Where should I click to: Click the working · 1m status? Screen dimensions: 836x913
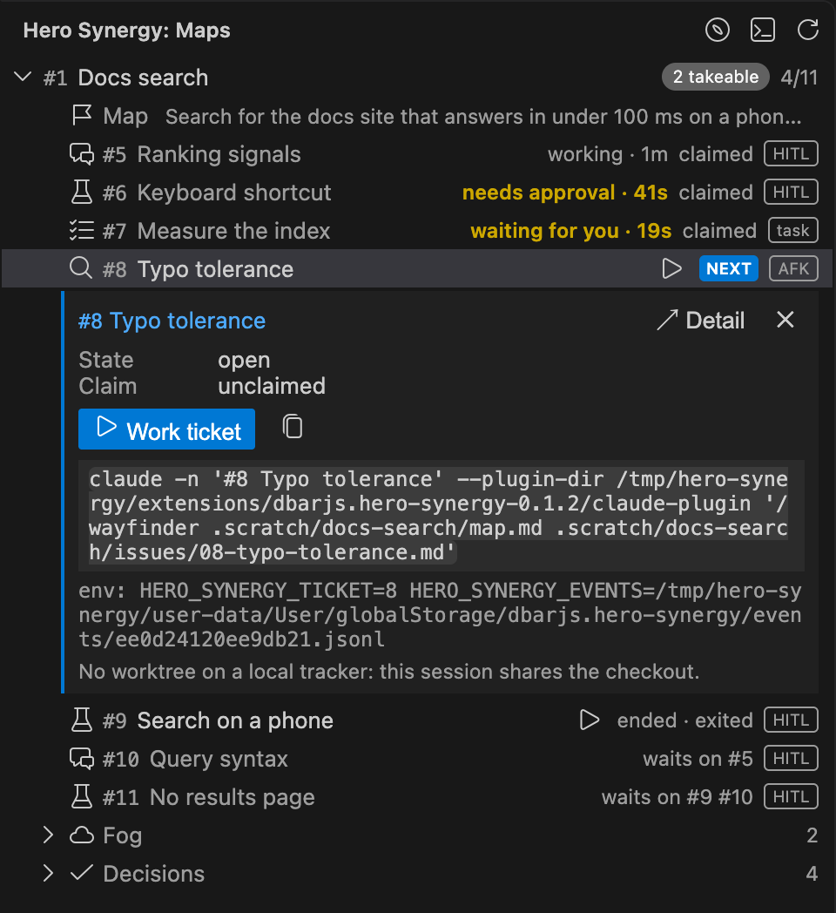tap(608, 154)
